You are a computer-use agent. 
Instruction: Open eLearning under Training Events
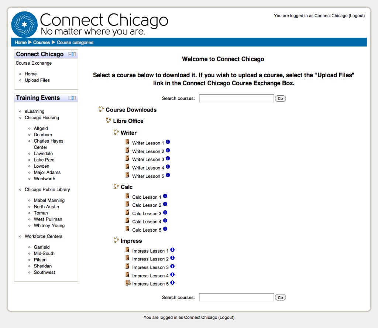click(34, 112)
